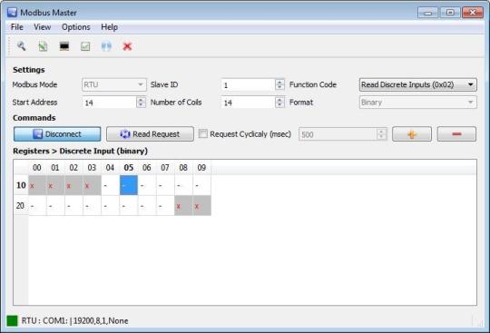The image size is (490, 333).
Task: Click the gray x cell in row 10, column 00
Action: 37,185
